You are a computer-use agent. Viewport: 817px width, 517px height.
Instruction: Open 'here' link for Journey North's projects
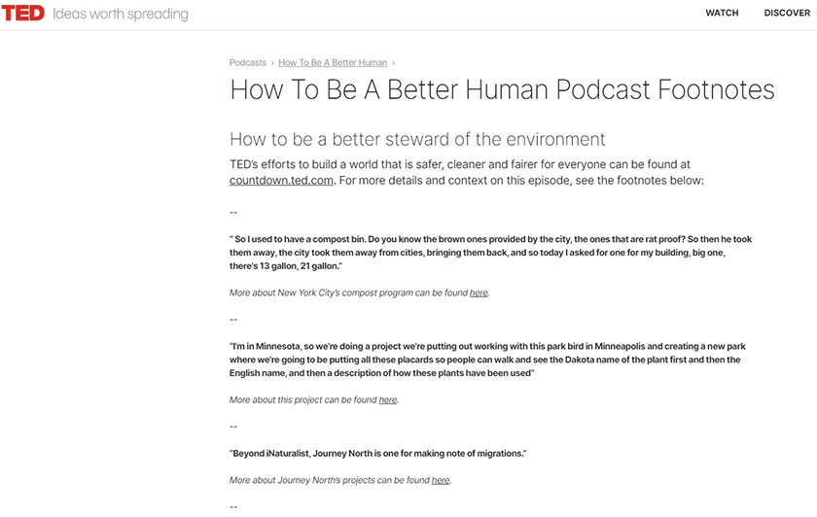pos(441,480)
